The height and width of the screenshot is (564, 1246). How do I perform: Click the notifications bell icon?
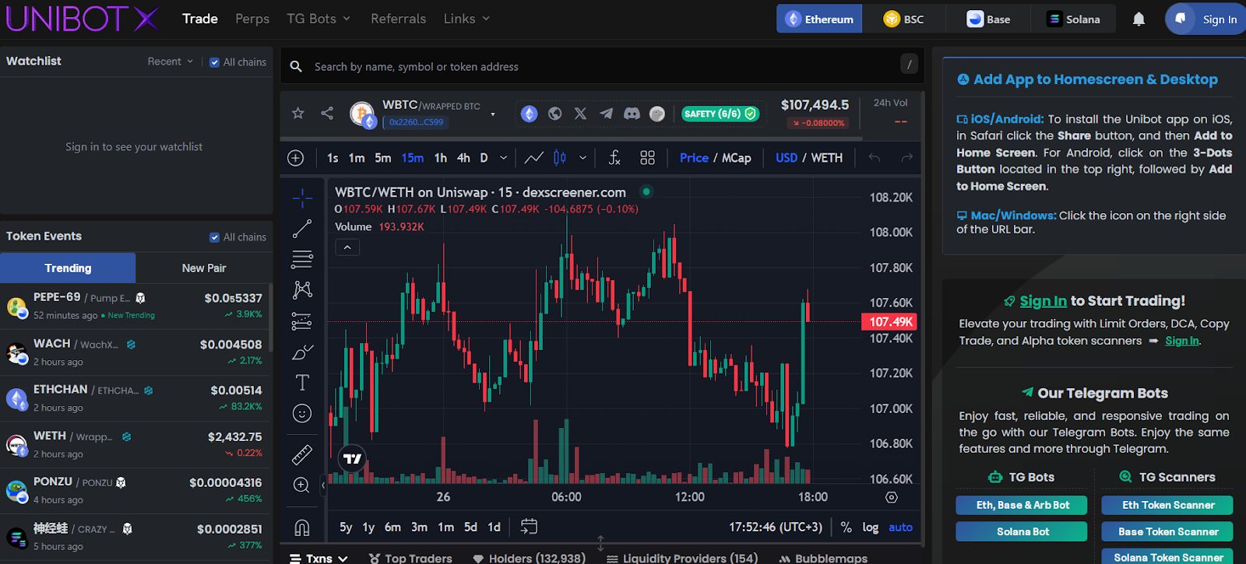(x=1139, y=19)
